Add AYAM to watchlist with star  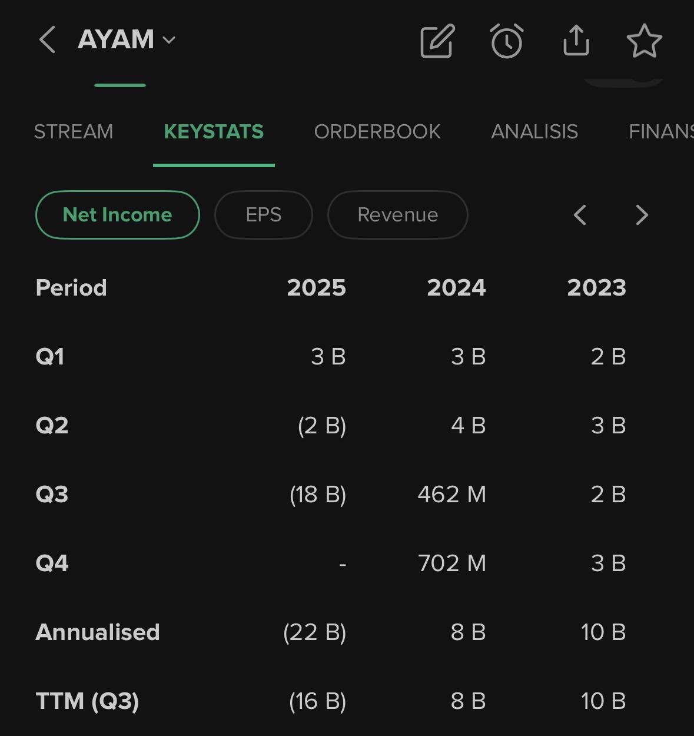pos(644,41)
